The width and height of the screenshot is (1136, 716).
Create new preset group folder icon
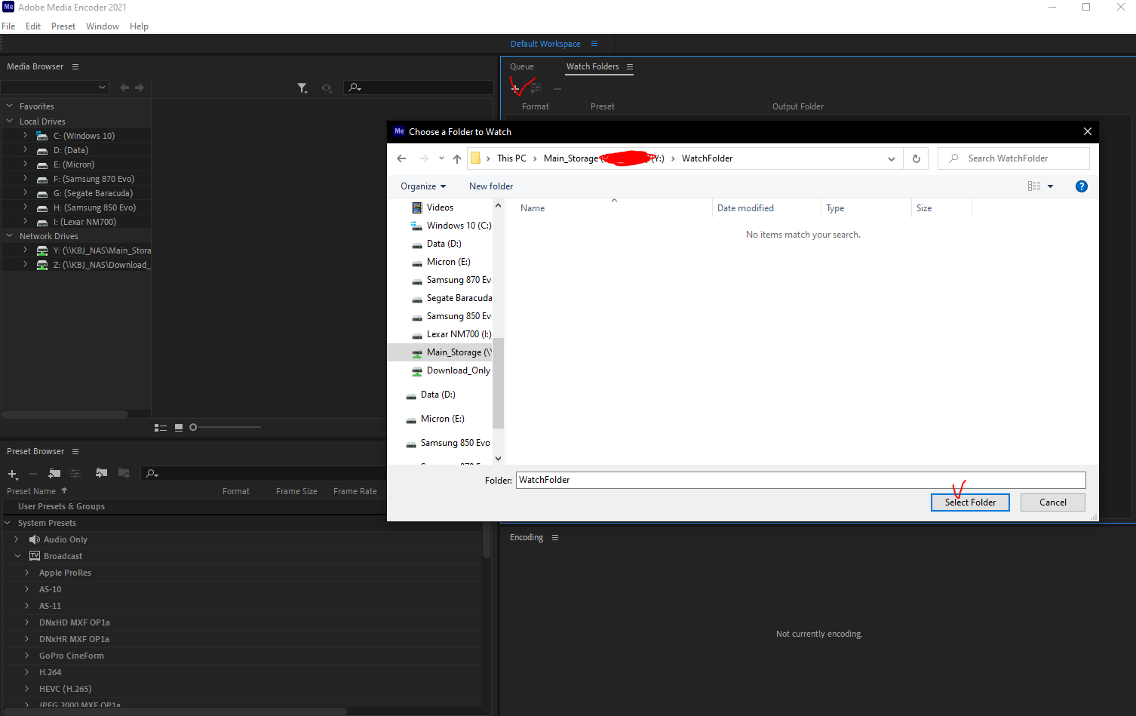54,473
